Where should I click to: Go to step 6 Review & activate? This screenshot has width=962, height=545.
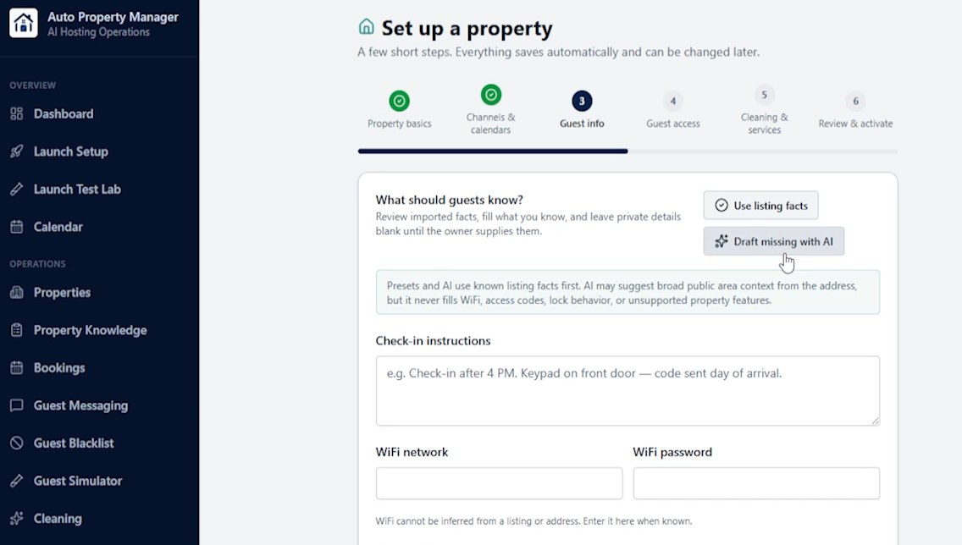pyautogui.click(x=856, y=110)
